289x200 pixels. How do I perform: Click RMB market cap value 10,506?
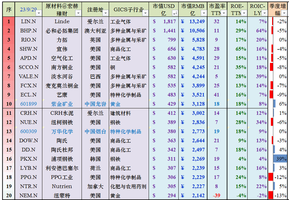pos(197,31)
